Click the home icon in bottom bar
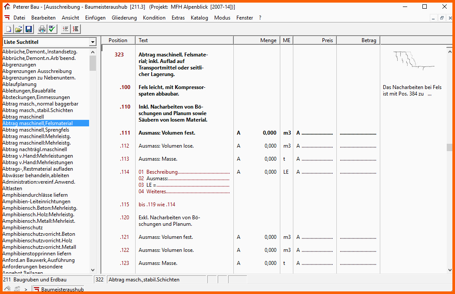Viewport: 455px width, 294px height. click(7, 289)
